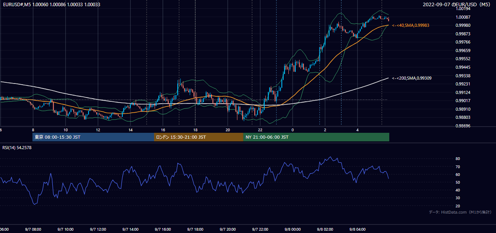This screenshot has width=496, height=233.
Task: Click hour label 18 under the price chart
Action: click(x=195, y=130)
